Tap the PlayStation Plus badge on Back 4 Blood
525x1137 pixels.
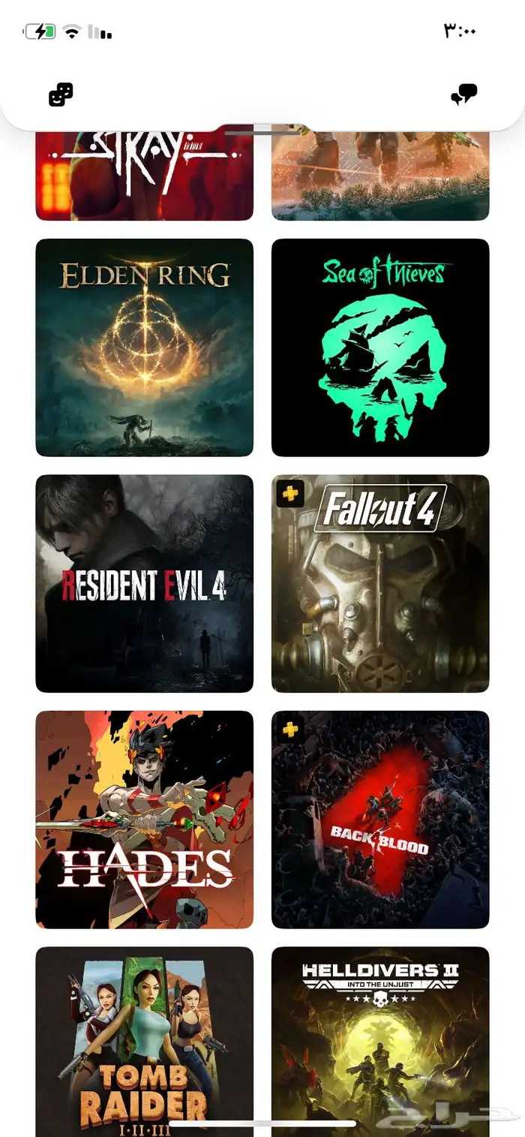pyautogui.click(x=290, y=729)
